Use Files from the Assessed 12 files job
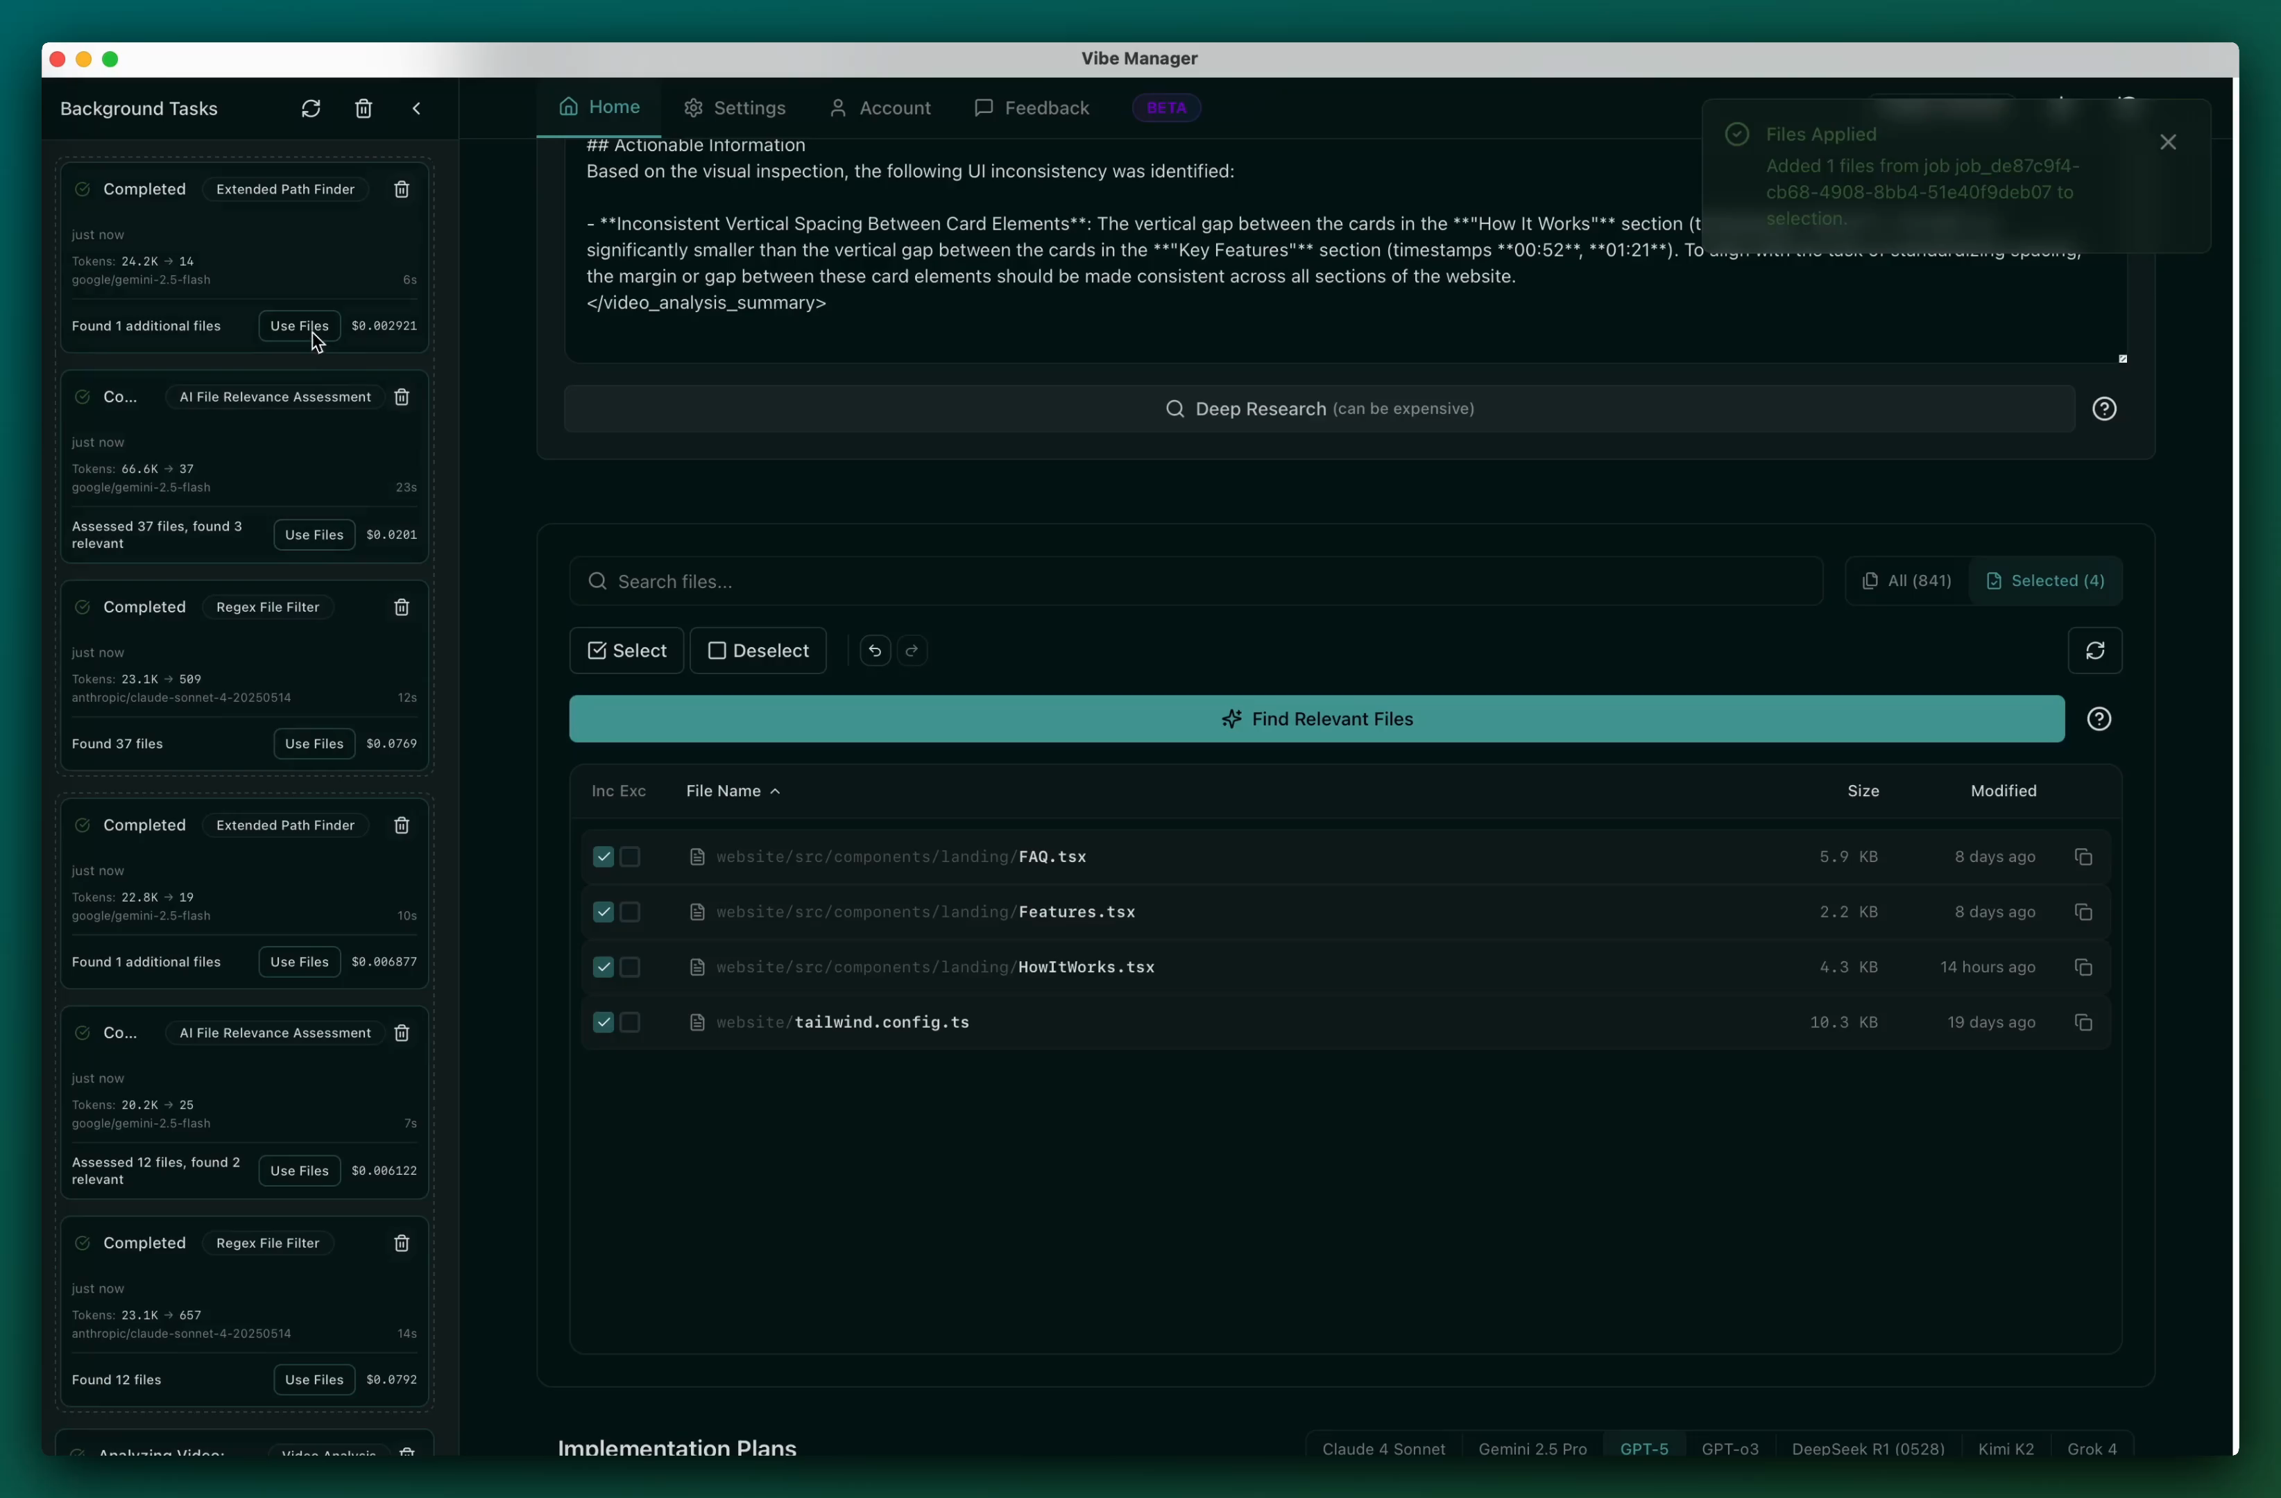 (299, 1171)
